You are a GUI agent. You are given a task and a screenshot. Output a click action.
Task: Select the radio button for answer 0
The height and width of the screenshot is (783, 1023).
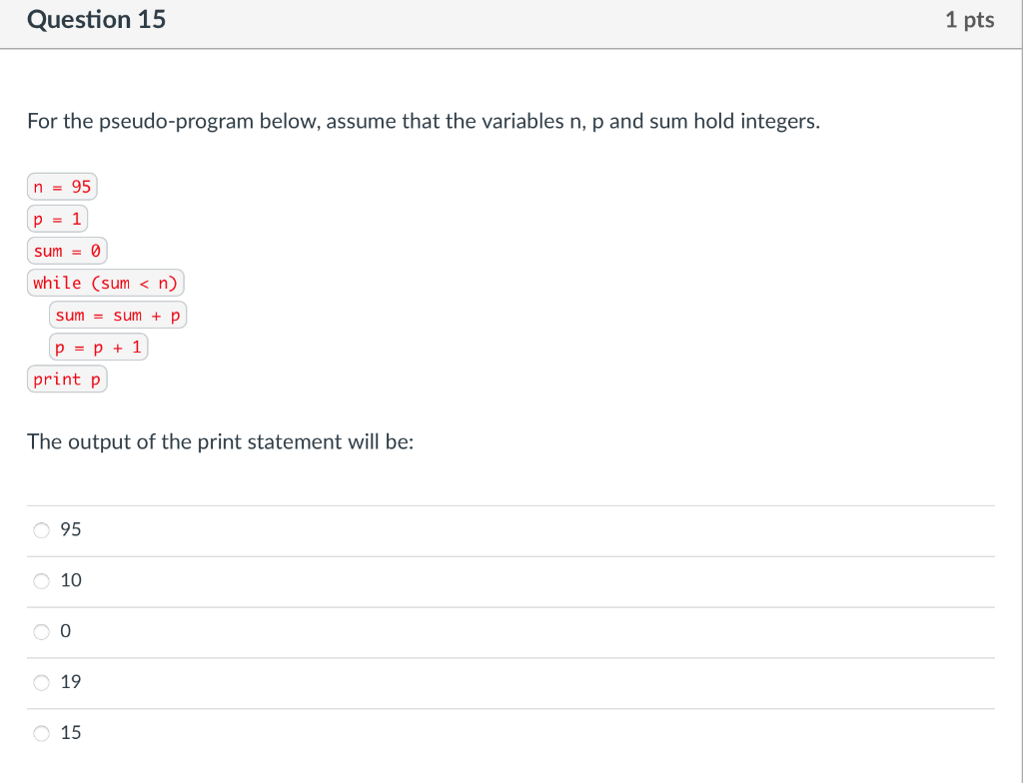pos(41,631)
